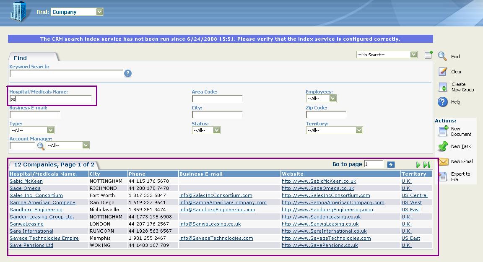Select the Find tab
This screenshot has height=262, width=483.
pyautogui.click(x=20, y=58)
